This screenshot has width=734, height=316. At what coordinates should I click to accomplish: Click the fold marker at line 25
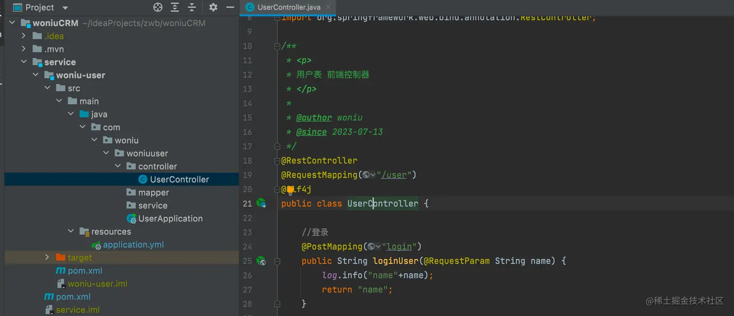[x=277, y=261]
